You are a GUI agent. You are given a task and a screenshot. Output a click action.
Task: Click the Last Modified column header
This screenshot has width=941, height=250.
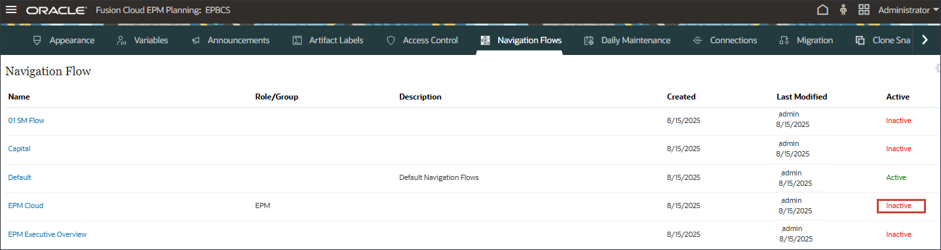tap(801, 96)
